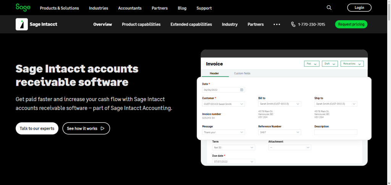The width and height of the screenshot is (391, 185).
Task: Open the Customer dropdown CUST-00113-Sarah Smith
Action: tap(223, 104)
